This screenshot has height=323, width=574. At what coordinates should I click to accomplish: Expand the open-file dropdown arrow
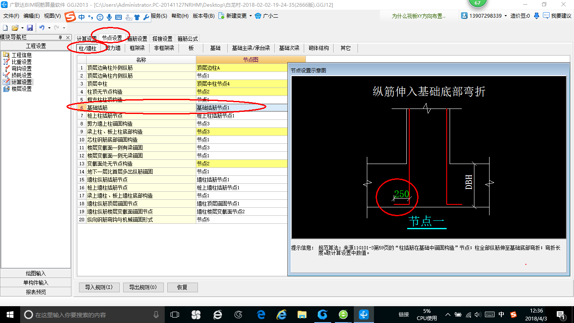pos(22,28)
